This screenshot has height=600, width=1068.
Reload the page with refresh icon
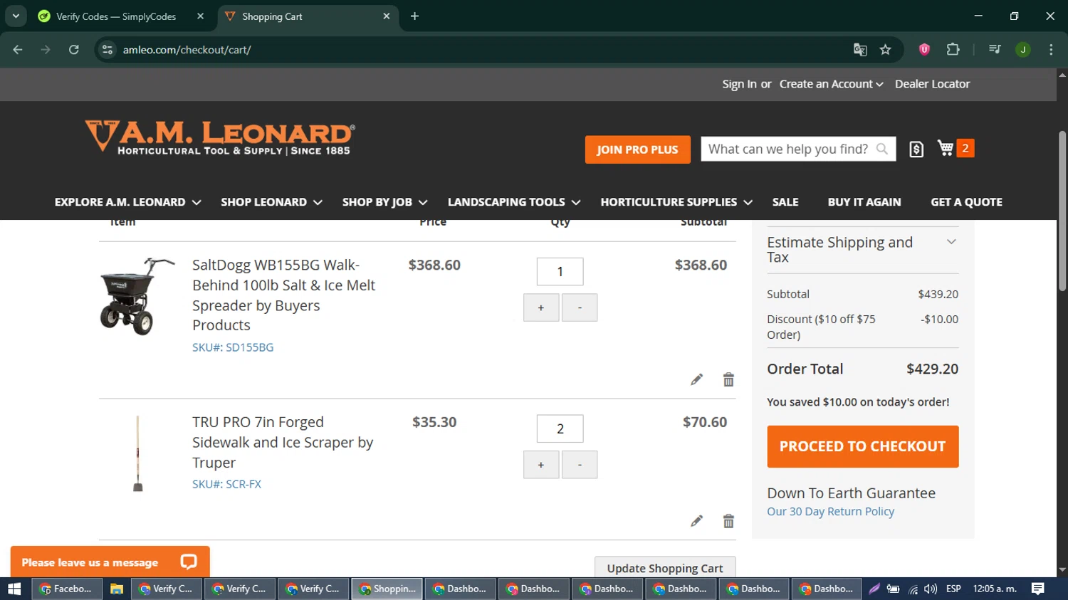[x=74, y=49]
